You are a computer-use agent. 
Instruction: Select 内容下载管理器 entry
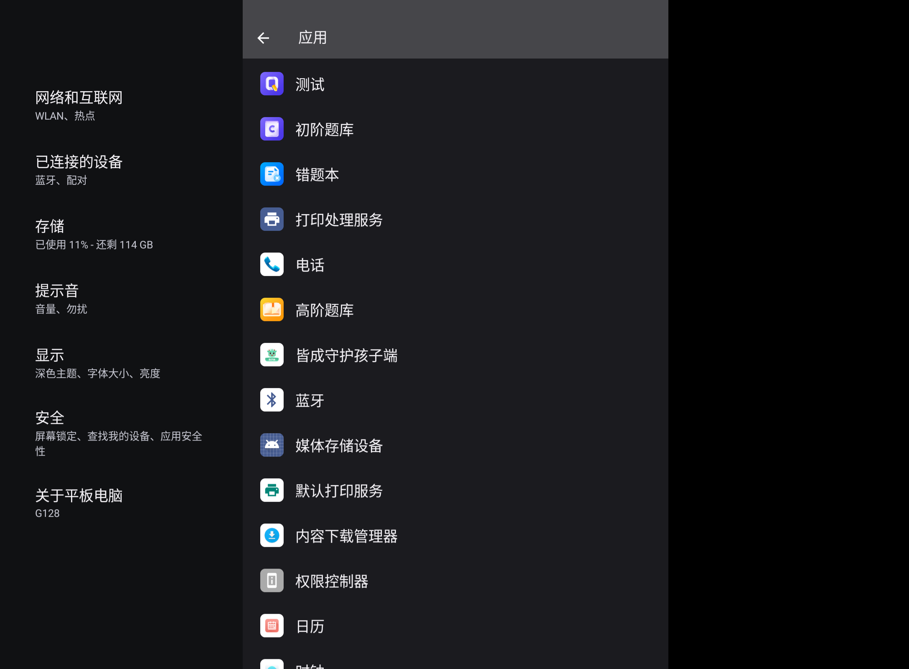pos(455,535)
